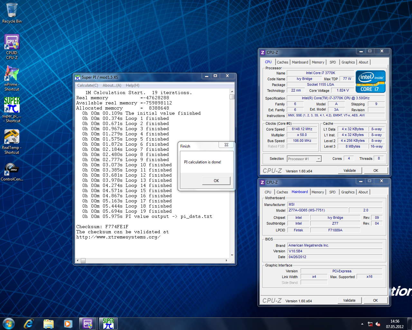412x330 pixels.
Task: Click the motherboard model Z77A-GD65 (MS-7751) field
Action: (318, 210)
